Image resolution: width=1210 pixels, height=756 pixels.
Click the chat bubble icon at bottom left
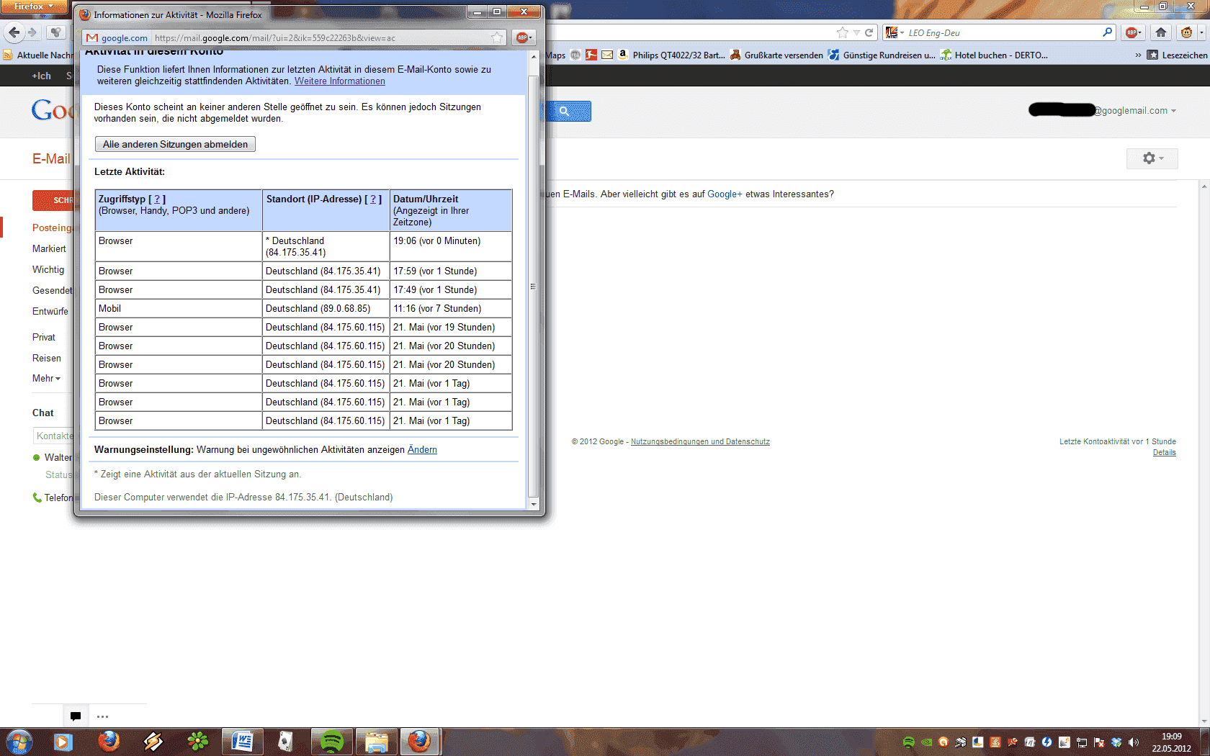(76, 716)
